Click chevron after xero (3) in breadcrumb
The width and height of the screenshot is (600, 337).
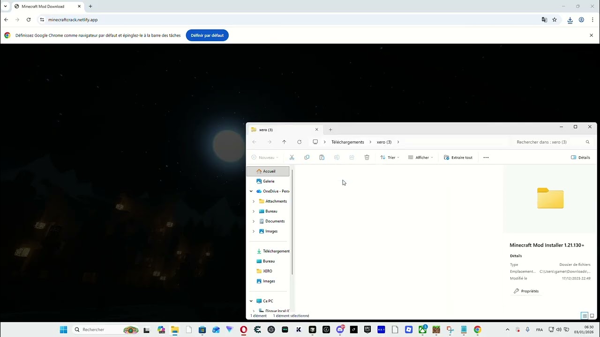point(398,142)
